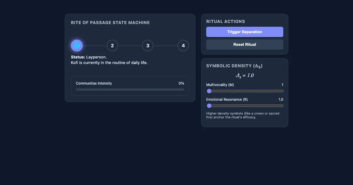Click the Reset Ritual button
This screenshot has height=185, width=353.
coord(245,45)
